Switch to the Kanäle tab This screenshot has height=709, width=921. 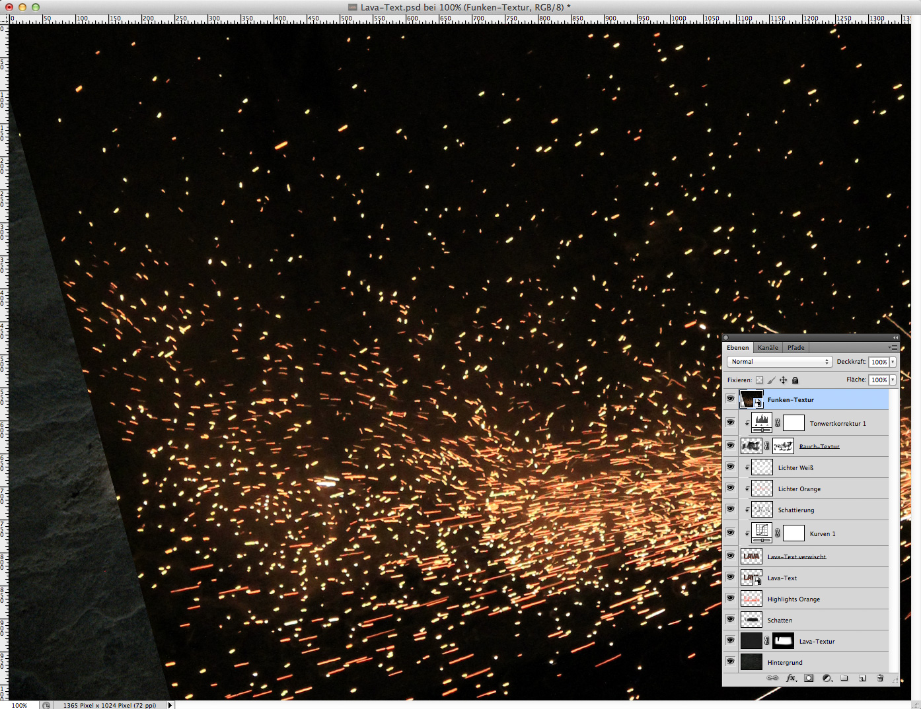click(x=767, y=347)
